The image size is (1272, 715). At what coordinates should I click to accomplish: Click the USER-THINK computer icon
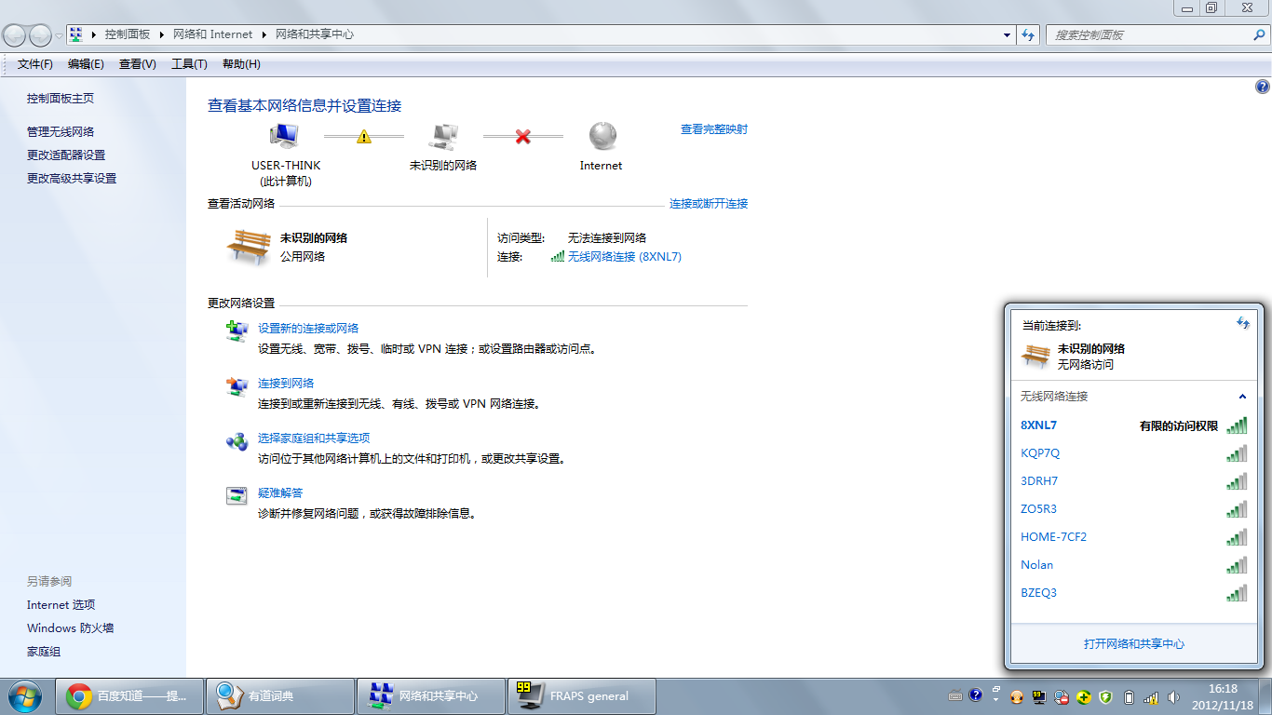(284, 136)
